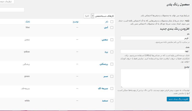Sort by the نامک column header

click(x=28, y=22)
